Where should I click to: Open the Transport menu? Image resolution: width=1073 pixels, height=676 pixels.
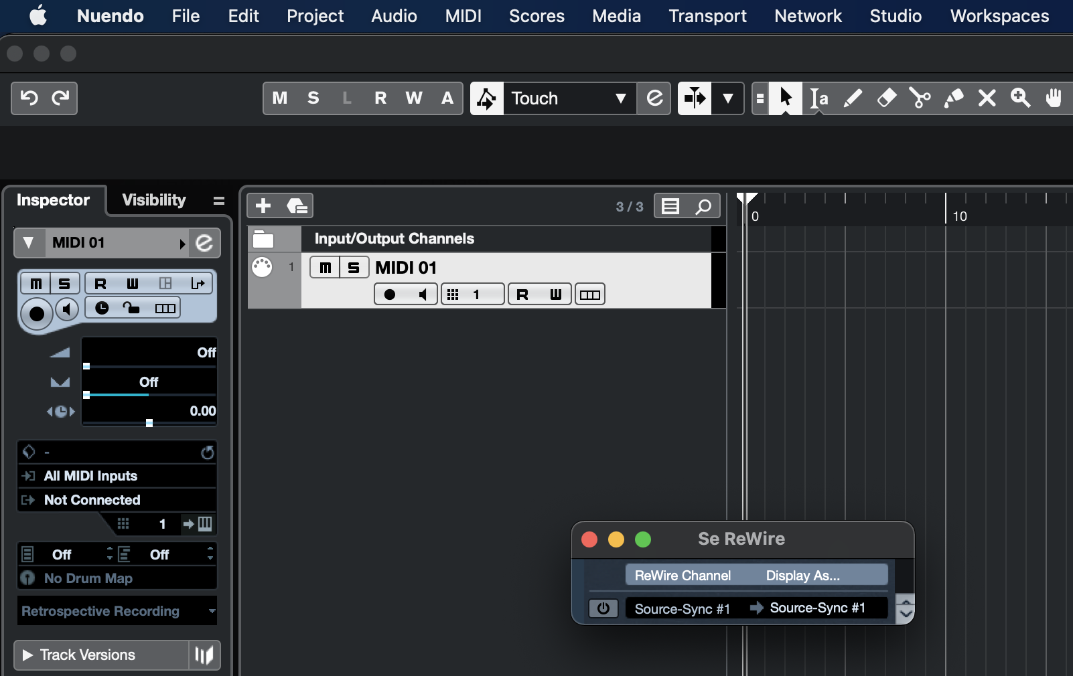coord(707,16)
